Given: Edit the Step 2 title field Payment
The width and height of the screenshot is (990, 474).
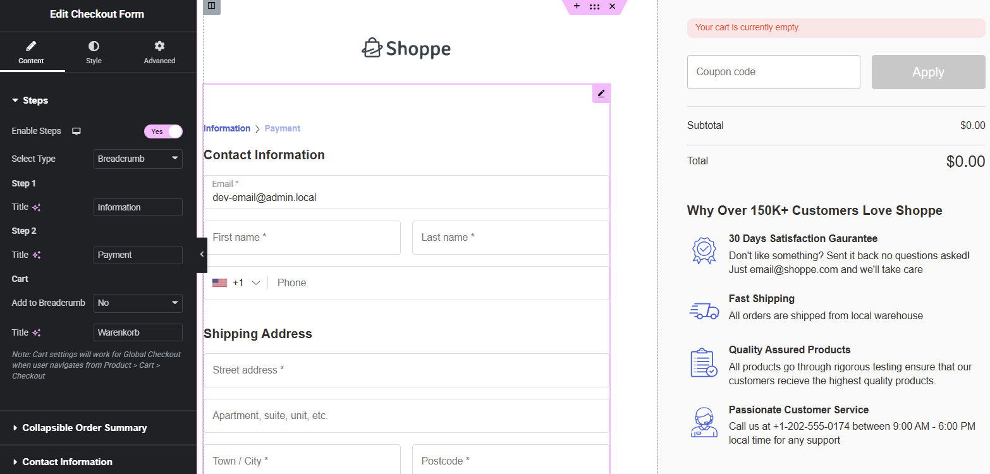Looking at the screenshot, I should 138,255.
